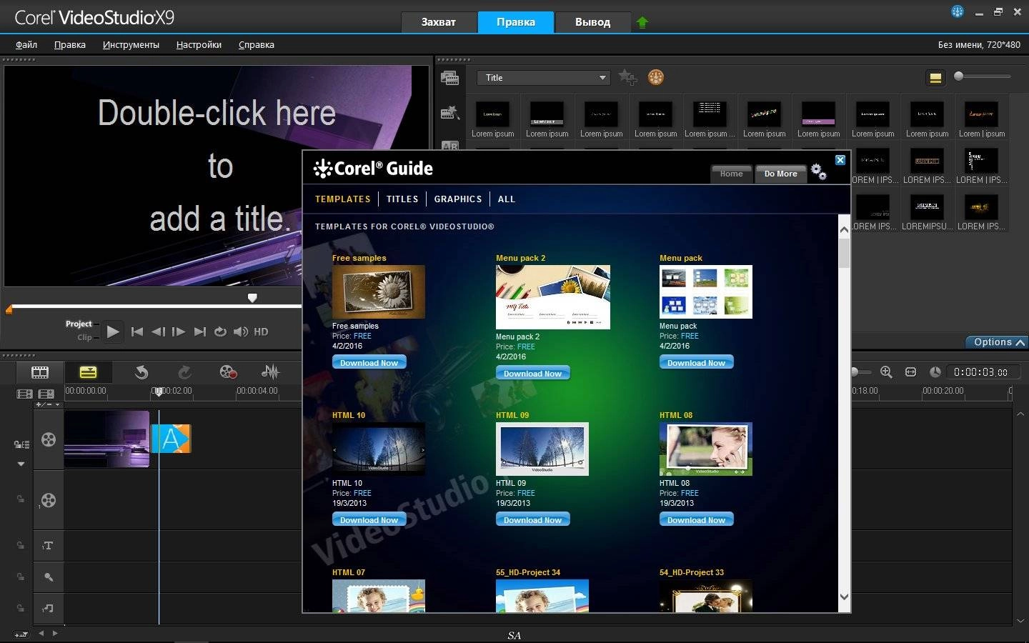The width and height of the screenshot is (1029, 643).
Task: Toggle ripple editing lock for Video track
Action: [21, 444]
